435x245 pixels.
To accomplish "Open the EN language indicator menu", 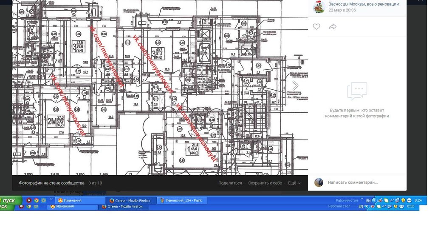I will (368, 200).
